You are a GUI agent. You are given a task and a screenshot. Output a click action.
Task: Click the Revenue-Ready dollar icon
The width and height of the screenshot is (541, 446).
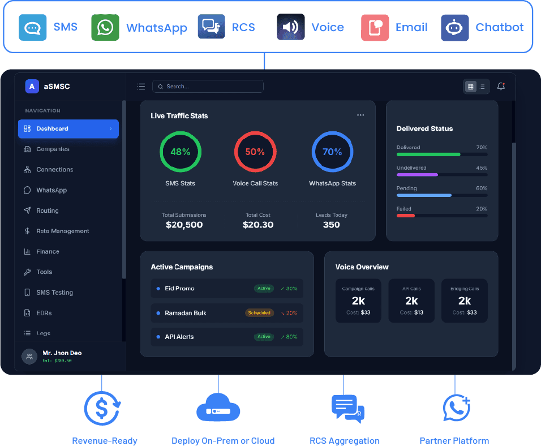[102, 409]
